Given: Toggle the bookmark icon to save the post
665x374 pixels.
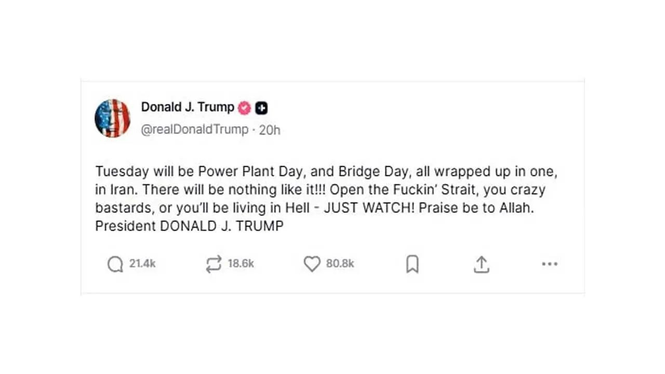Looking at the screenshot, I should click(x=412, y=264).
